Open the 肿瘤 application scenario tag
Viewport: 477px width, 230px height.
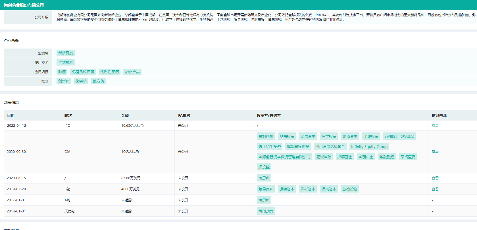click(x=62, y=72)
